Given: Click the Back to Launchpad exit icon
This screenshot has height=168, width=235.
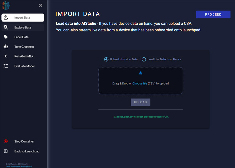Looking at the screenshot, I should pos(6,151).
